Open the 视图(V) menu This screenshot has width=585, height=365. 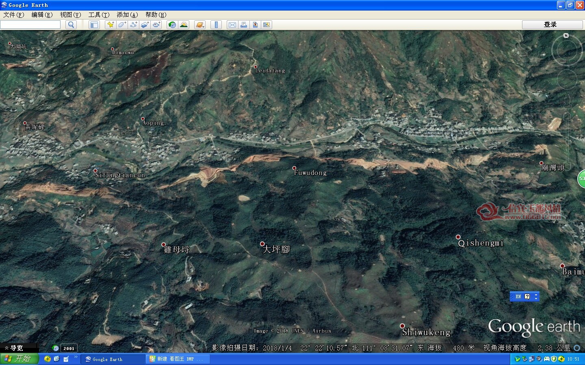tap(71, 15)
